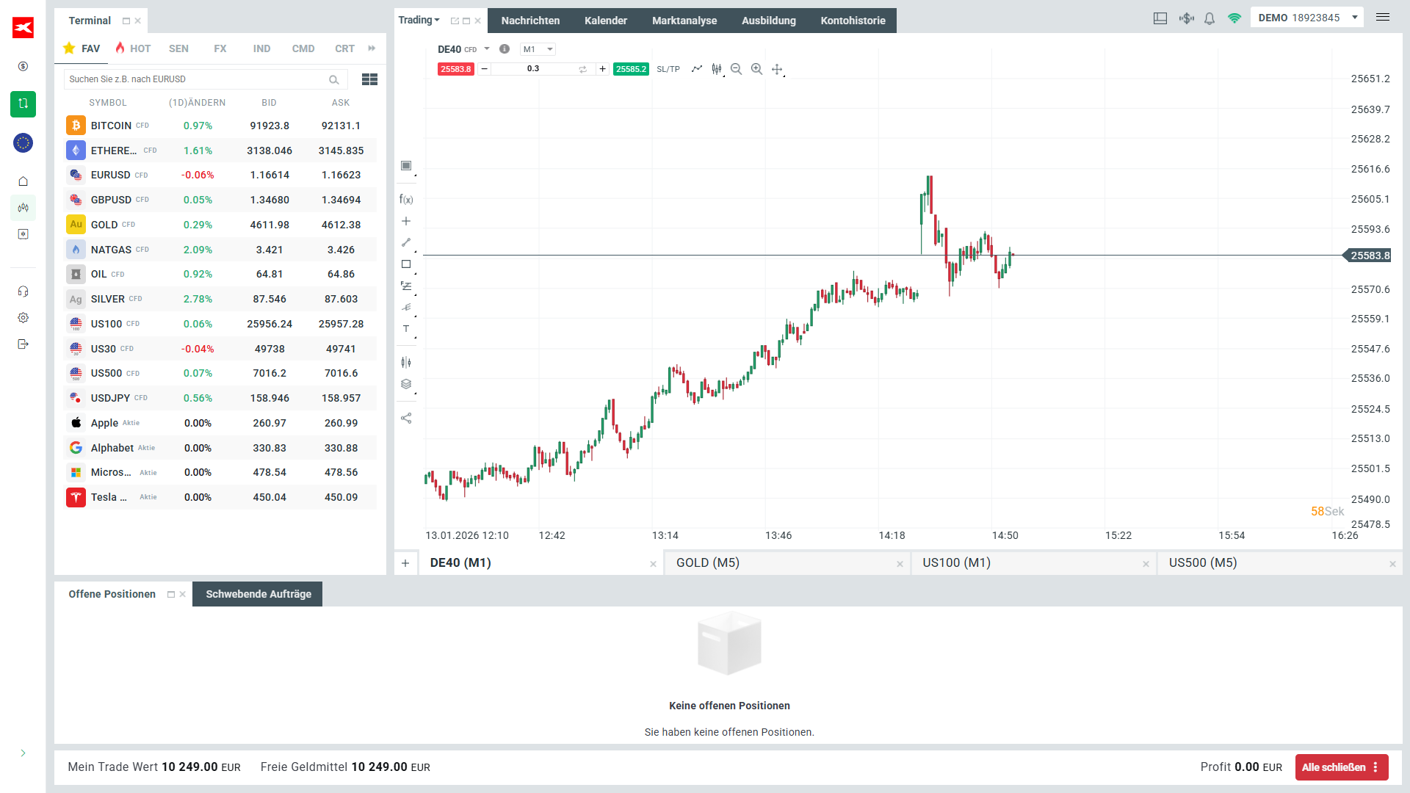
Task: Open the Trading panel dropdown
Action: point(419,20)
